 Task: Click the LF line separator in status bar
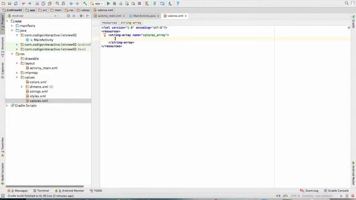pyautogui.click(x=285, y=196)
